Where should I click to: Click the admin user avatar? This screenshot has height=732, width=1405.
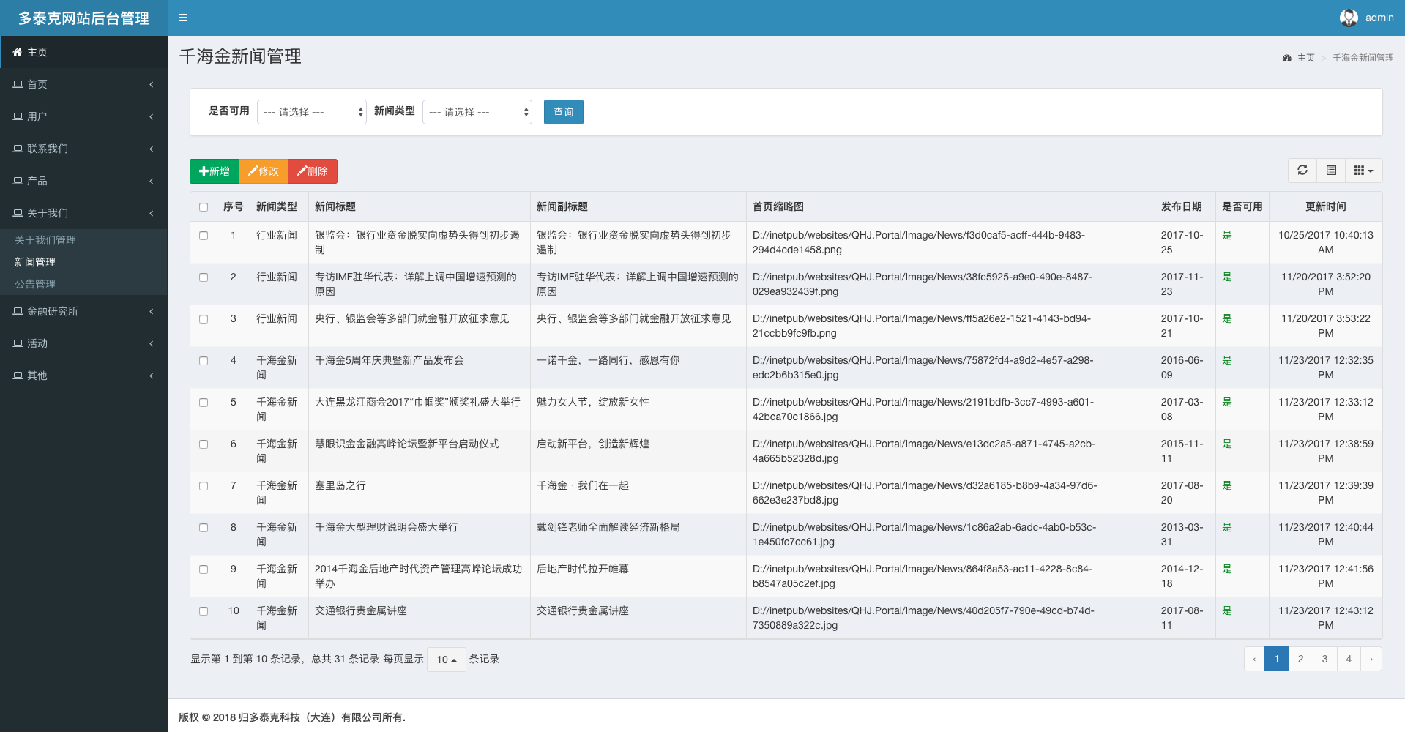click(1349, 18)
